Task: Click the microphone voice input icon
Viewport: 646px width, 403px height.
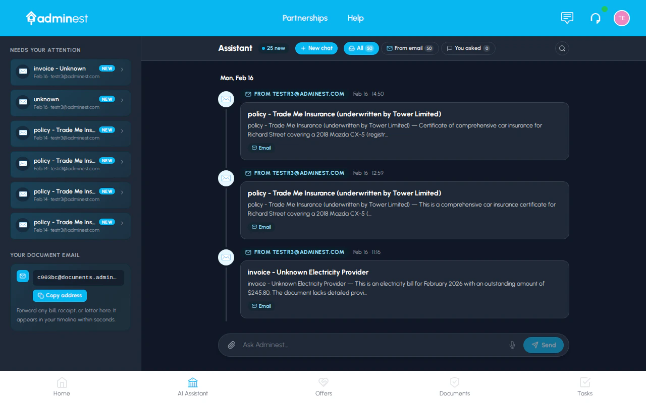Action: pos(512,345)
